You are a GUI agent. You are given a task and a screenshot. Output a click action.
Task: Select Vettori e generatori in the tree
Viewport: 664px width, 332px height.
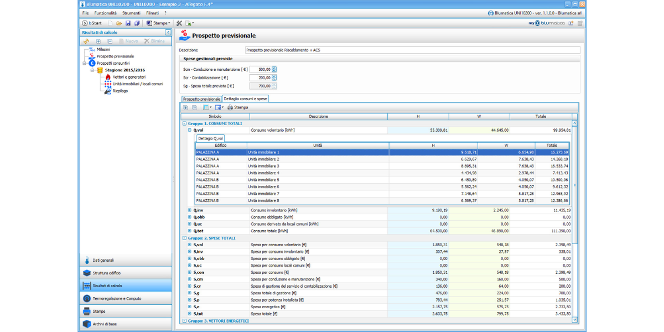[128, 77]
